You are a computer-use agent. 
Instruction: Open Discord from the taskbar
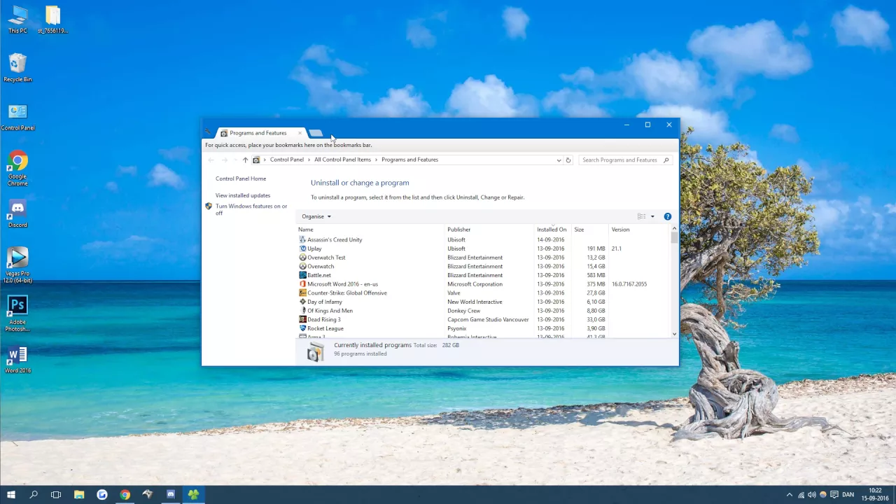point(171,494)
